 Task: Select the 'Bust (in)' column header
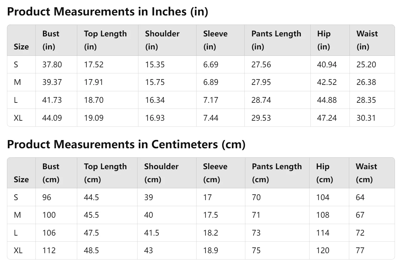coord(51,40)
